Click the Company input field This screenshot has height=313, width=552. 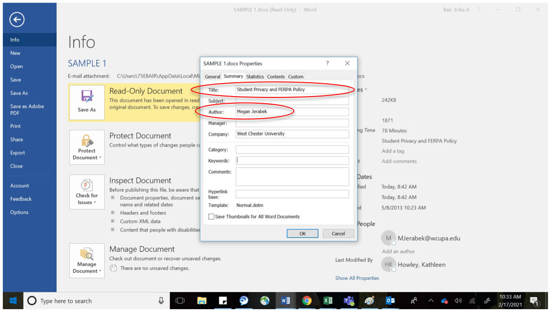[292, 134]
